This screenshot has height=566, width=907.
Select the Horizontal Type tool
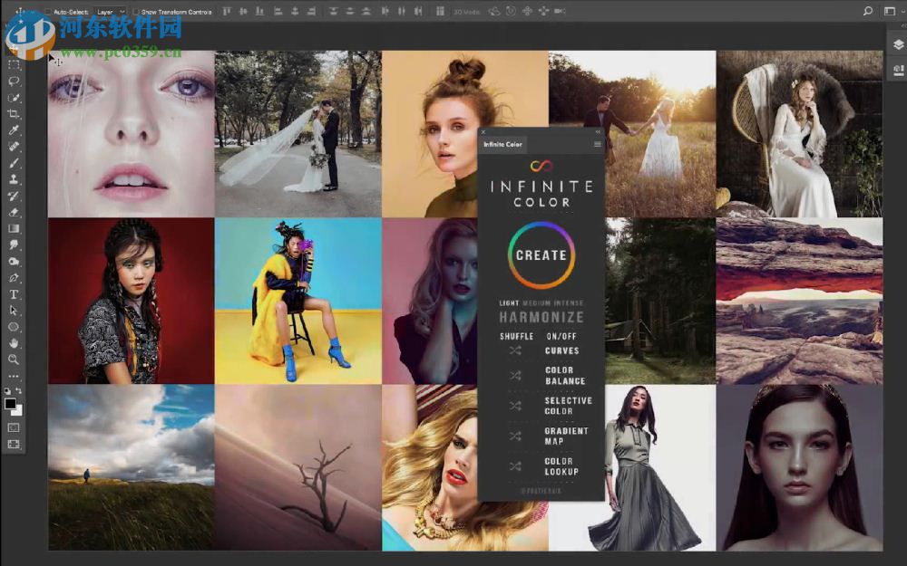pyautogui.click(x=14, y=294)
